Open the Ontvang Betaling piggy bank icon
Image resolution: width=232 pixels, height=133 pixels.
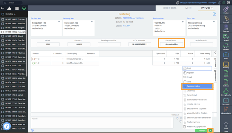226,92
